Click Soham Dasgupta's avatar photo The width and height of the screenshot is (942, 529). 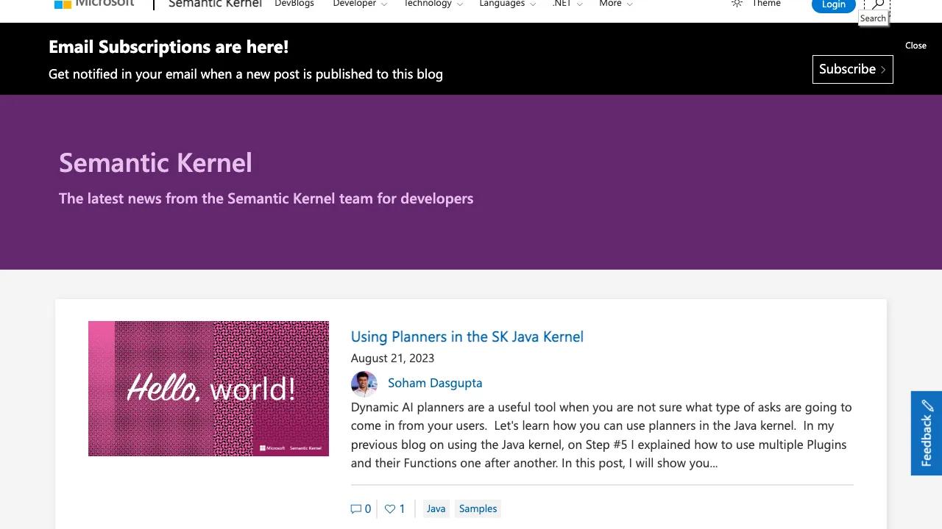click(364, 384)
